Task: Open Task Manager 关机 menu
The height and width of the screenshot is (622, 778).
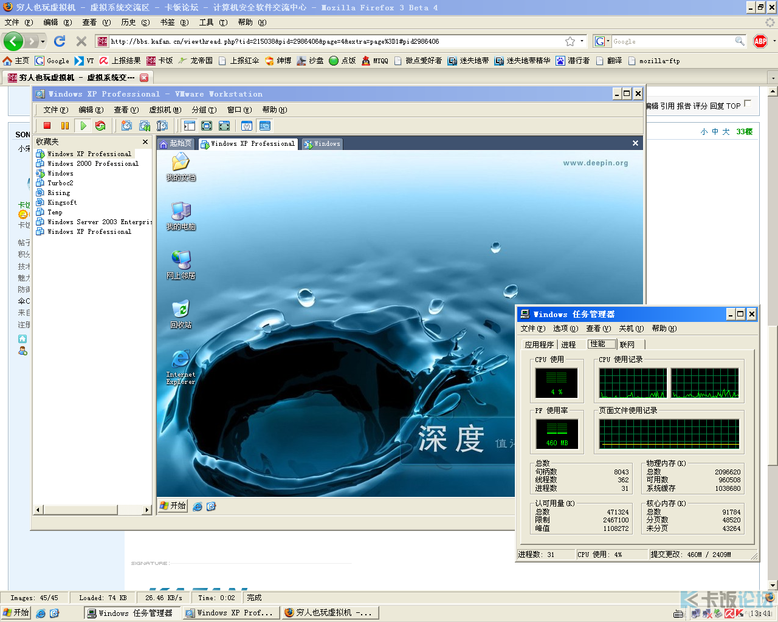Action: pos(631,329)
